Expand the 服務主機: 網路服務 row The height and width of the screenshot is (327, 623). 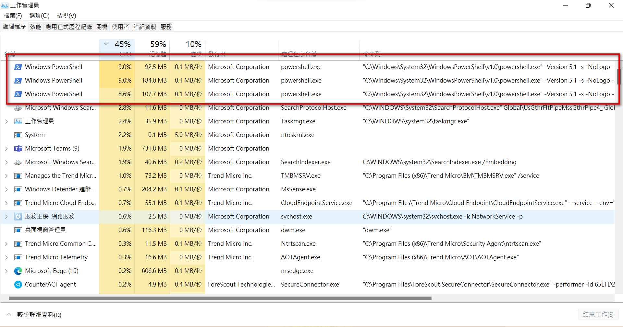[6, 217]
